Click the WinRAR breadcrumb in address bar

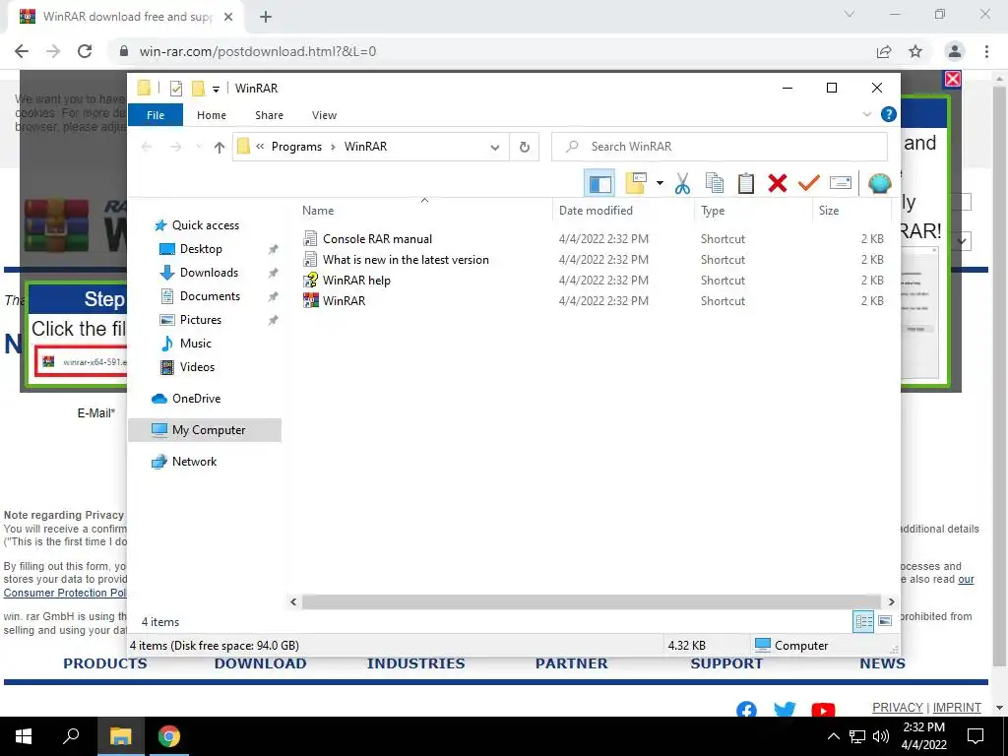(x=366, y=147)
